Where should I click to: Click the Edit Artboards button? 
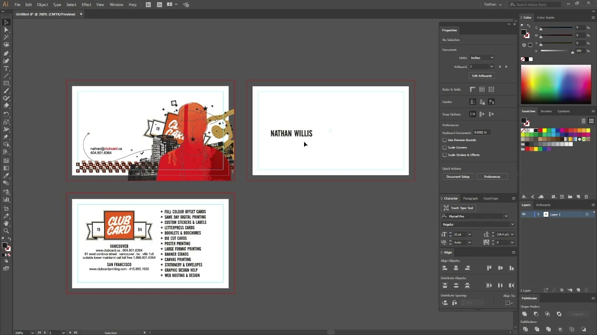coord(482,76)
